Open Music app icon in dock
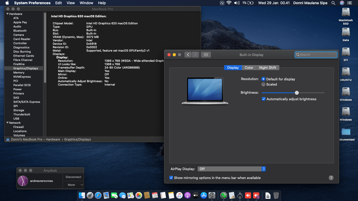 (x=179, y=195)
